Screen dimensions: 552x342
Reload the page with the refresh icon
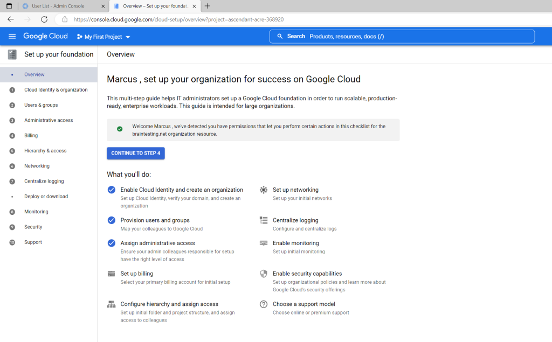pyautogui.click(x=44, y=19)
